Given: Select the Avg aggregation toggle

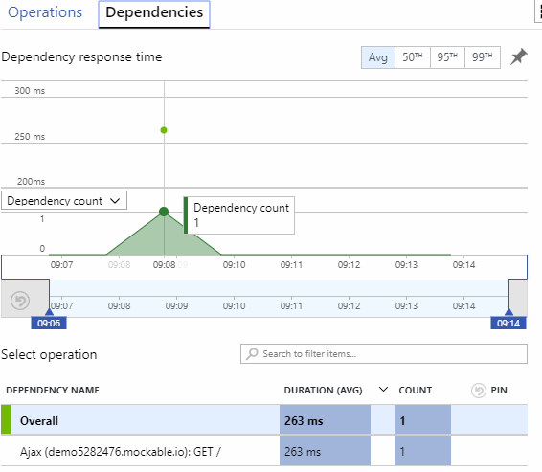Looking at the screenshot, I should tap(378, 57).
